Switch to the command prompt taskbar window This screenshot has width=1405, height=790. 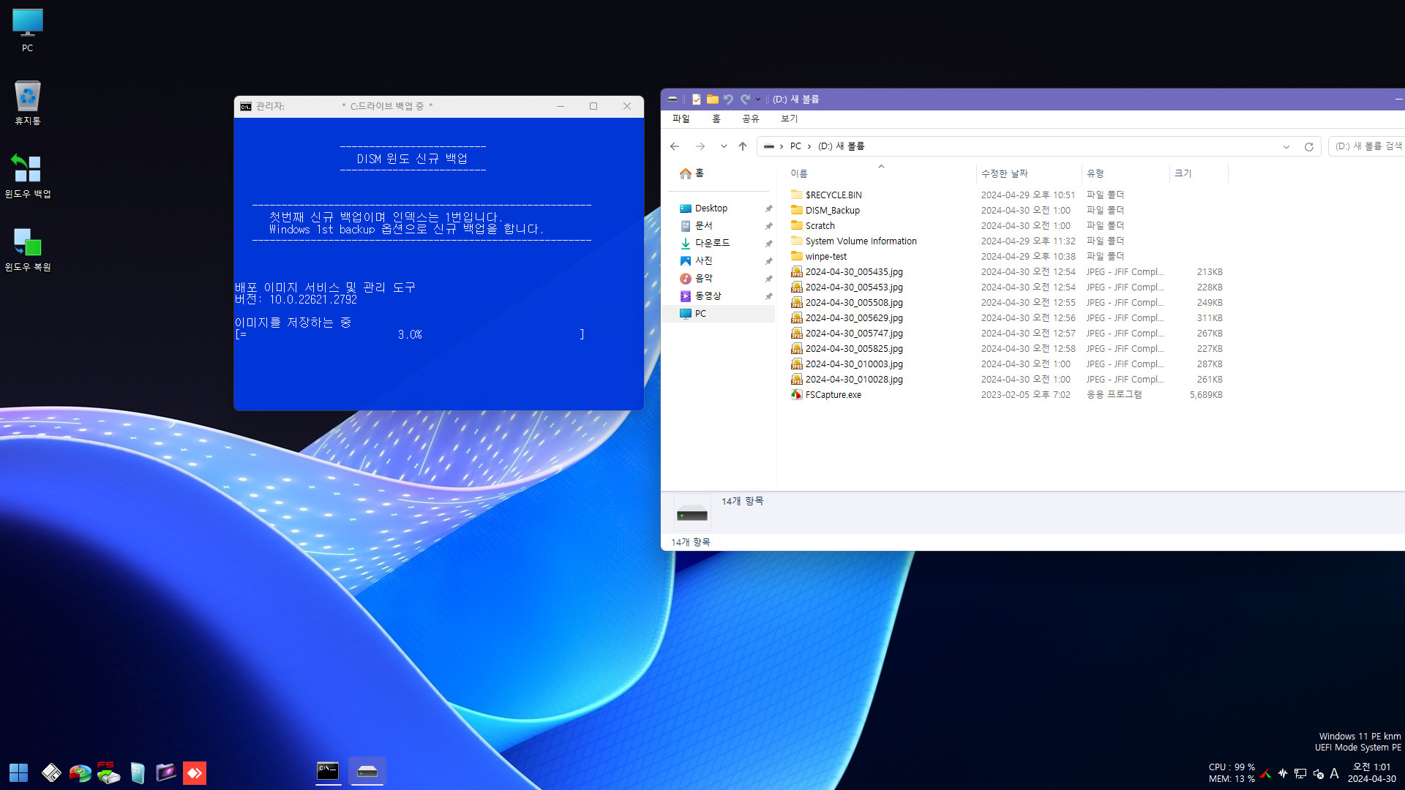point(328,771)
